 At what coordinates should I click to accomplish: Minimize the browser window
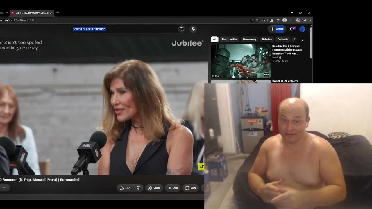point(292,13)
